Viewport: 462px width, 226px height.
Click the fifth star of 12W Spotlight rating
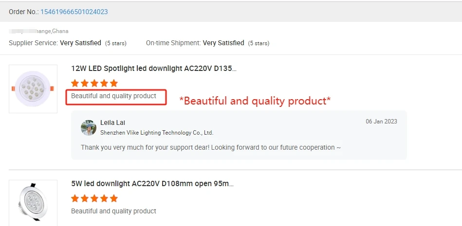(x=114, y=83)
